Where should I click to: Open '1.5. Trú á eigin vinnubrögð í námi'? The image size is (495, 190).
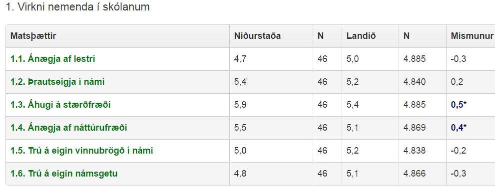[x=82, y=151]
